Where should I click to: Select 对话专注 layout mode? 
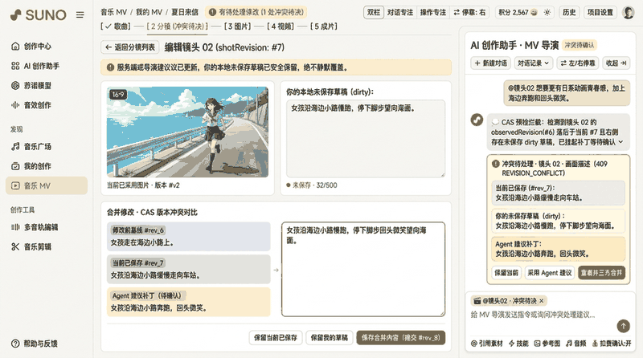(399, 12)
